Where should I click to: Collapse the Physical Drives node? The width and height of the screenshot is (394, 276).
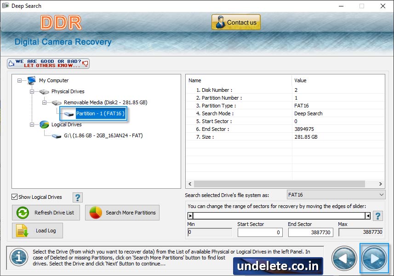(32, 91)
